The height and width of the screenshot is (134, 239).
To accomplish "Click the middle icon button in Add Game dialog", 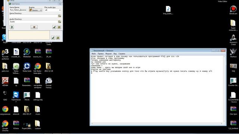I will point(34,27).
